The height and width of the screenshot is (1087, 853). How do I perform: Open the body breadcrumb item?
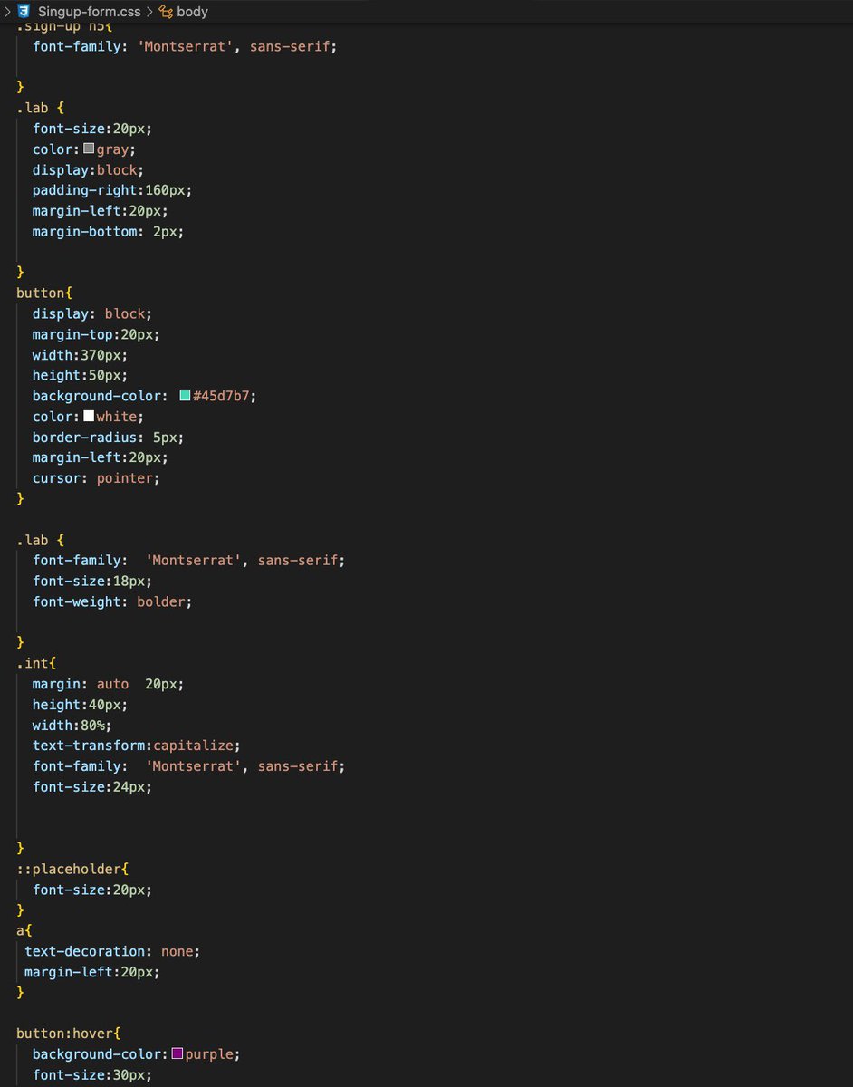point(193,12)
